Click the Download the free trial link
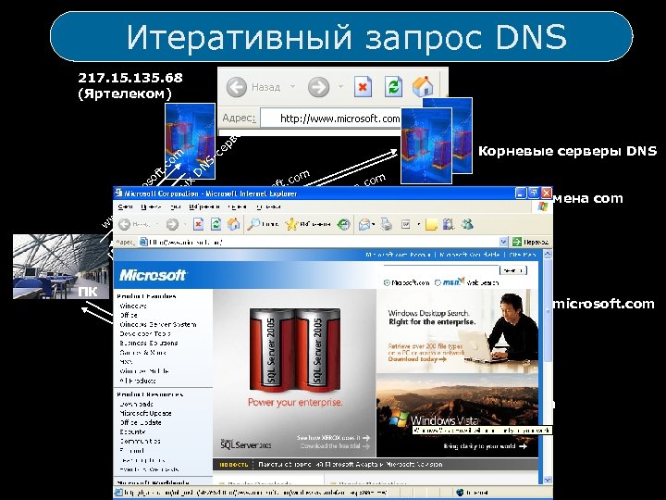The image size is (666, 500). (335, 446)
